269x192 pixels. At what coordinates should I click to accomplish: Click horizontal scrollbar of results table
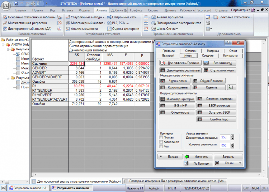point(147,175)
